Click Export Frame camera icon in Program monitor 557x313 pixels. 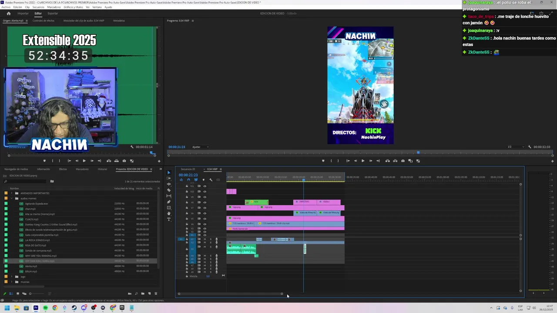(x=403, y=161)
